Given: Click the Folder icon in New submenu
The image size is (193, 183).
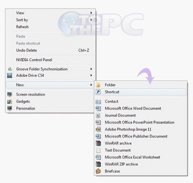Looking at the screenshot, I should point(98,85).
